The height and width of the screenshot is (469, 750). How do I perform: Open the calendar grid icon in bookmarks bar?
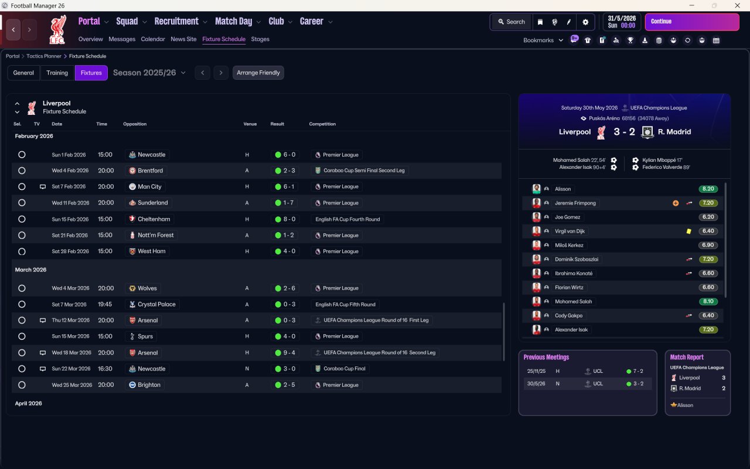tap(716, 40)
